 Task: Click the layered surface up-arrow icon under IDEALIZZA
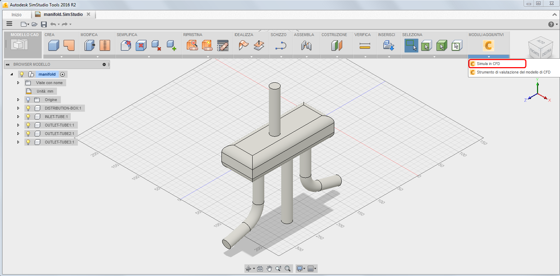(259, 46)
